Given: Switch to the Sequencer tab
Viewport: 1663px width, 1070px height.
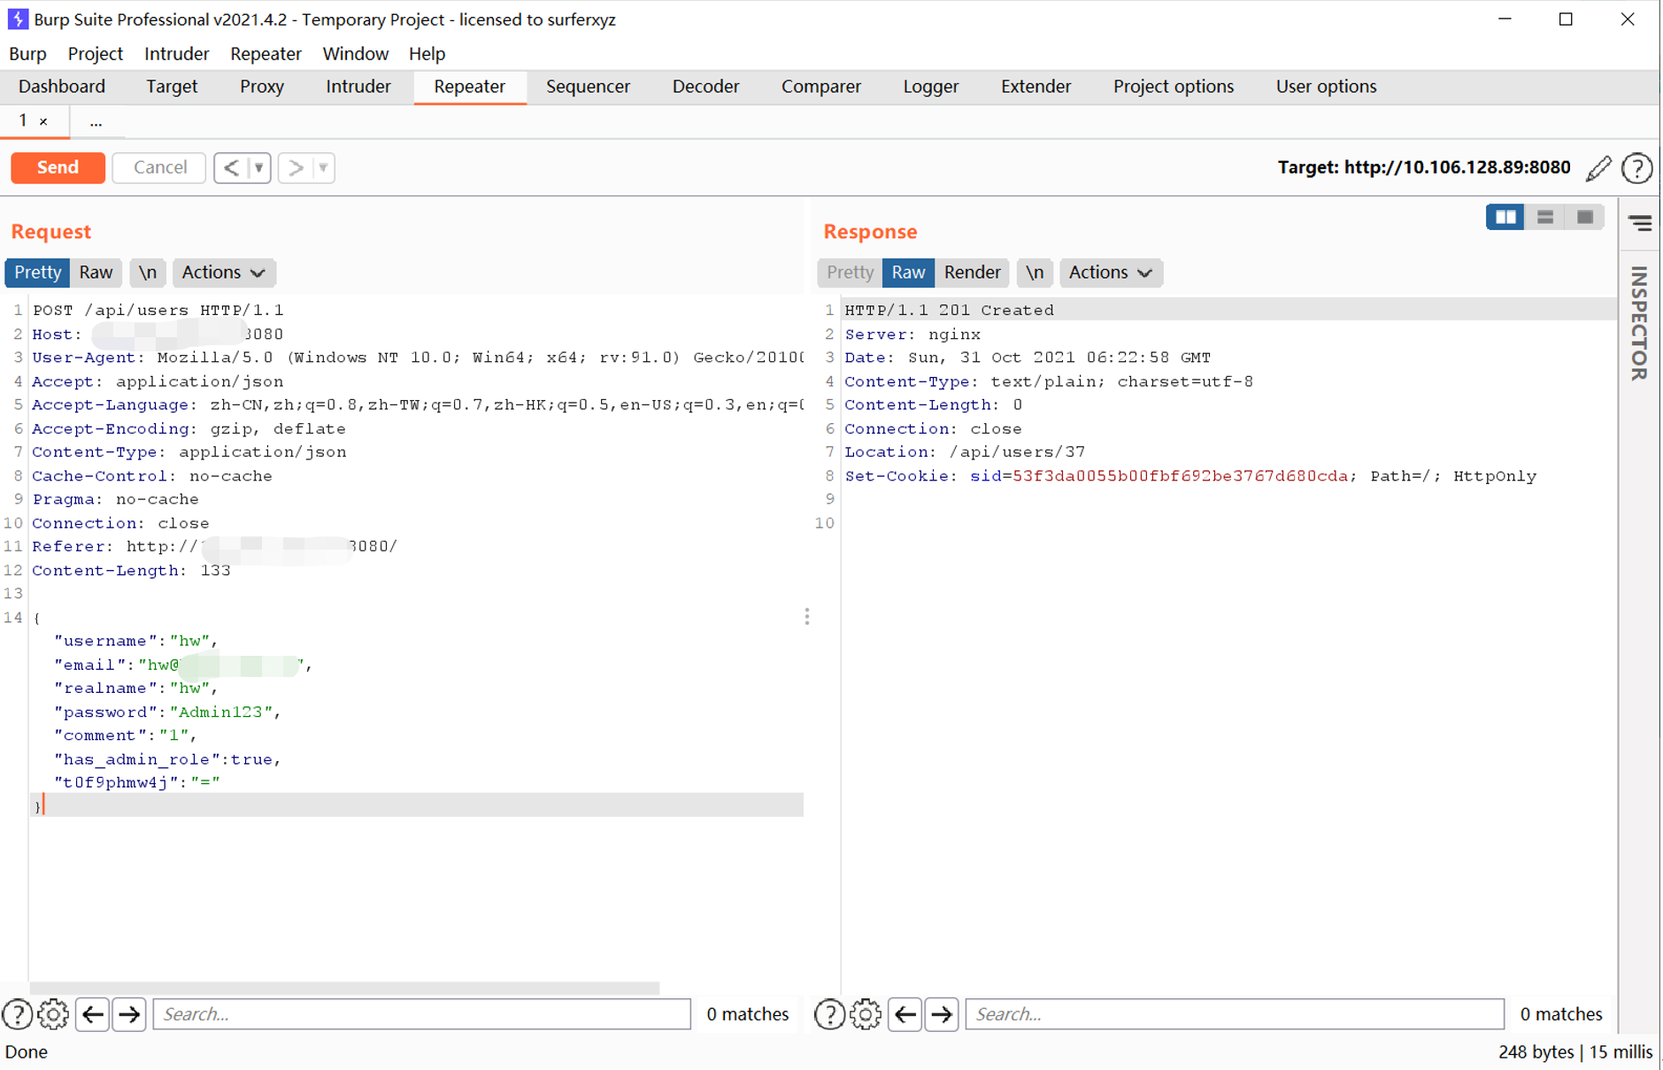Looking at the screenshot, I should [x=588, y=87].
